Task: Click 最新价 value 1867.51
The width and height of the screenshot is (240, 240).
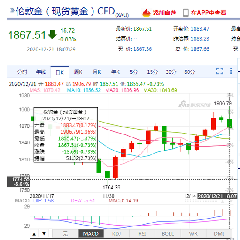Action: [143, 29]
